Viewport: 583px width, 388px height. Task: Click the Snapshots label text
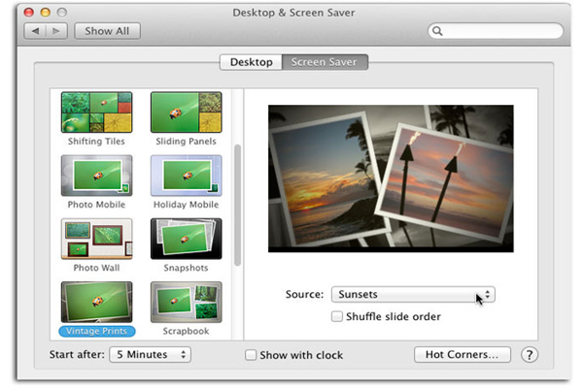click(186, 268)
